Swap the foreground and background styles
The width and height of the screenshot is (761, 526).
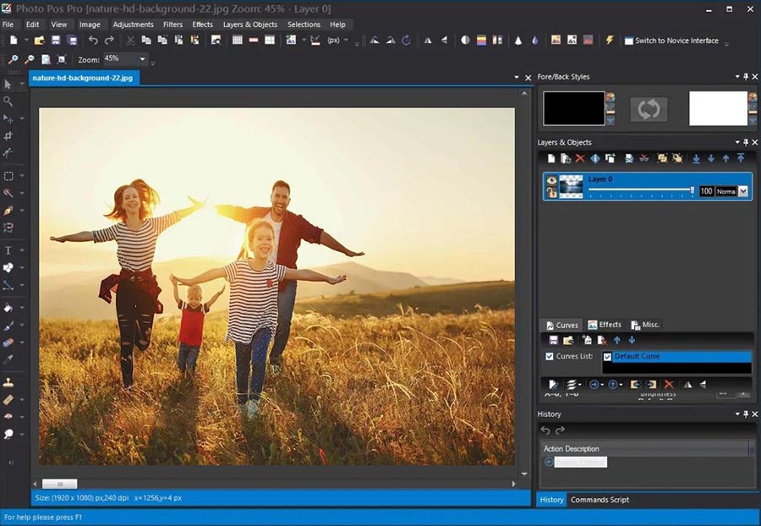tap(649, 109)
